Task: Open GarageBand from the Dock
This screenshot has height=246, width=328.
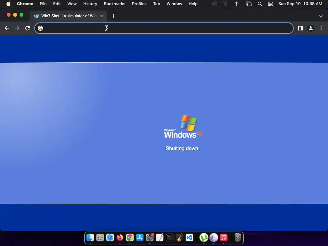Action: (x=179, y=238)
